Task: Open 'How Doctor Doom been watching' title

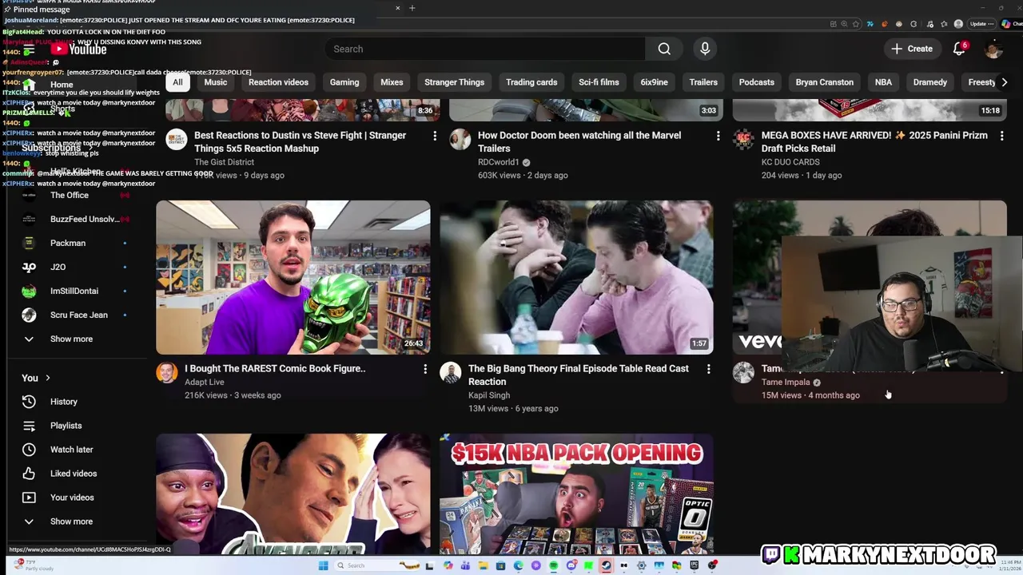Action: coord(579,141)
